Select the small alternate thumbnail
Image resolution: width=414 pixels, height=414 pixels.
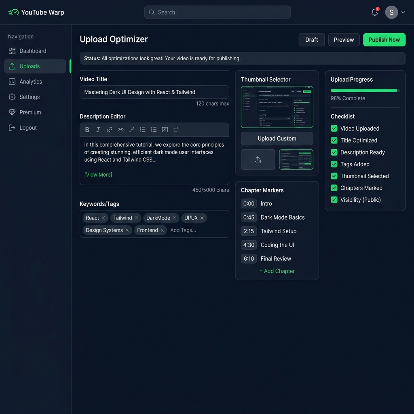[x=296, y=159]
